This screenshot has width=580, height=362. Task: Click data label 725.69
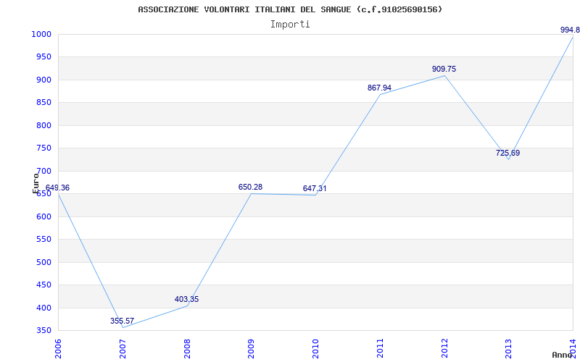click(x=508, y=153)
